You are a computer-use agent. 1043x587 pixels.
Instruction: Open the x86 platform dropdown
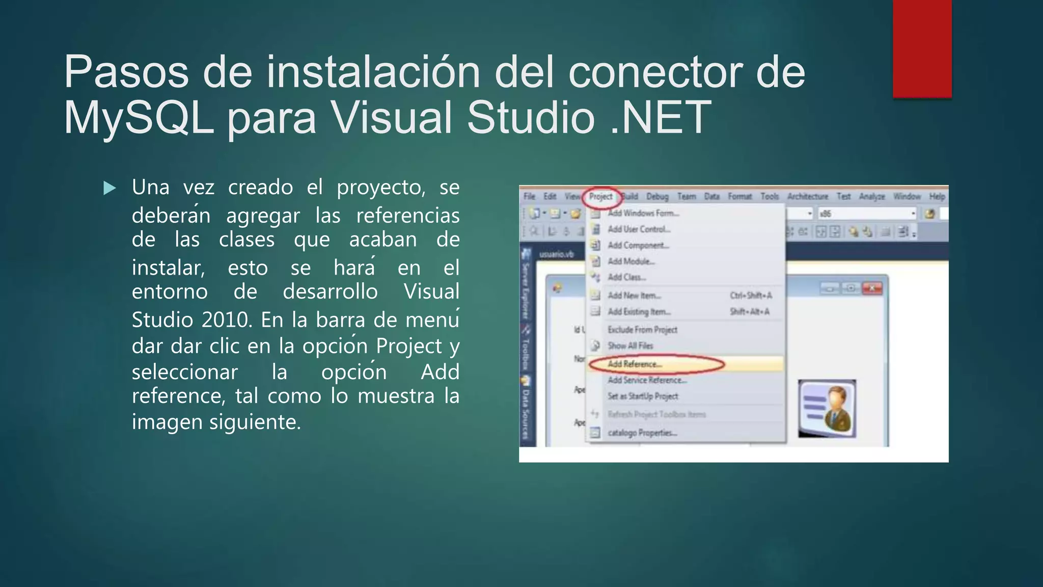tap(867, 214)
